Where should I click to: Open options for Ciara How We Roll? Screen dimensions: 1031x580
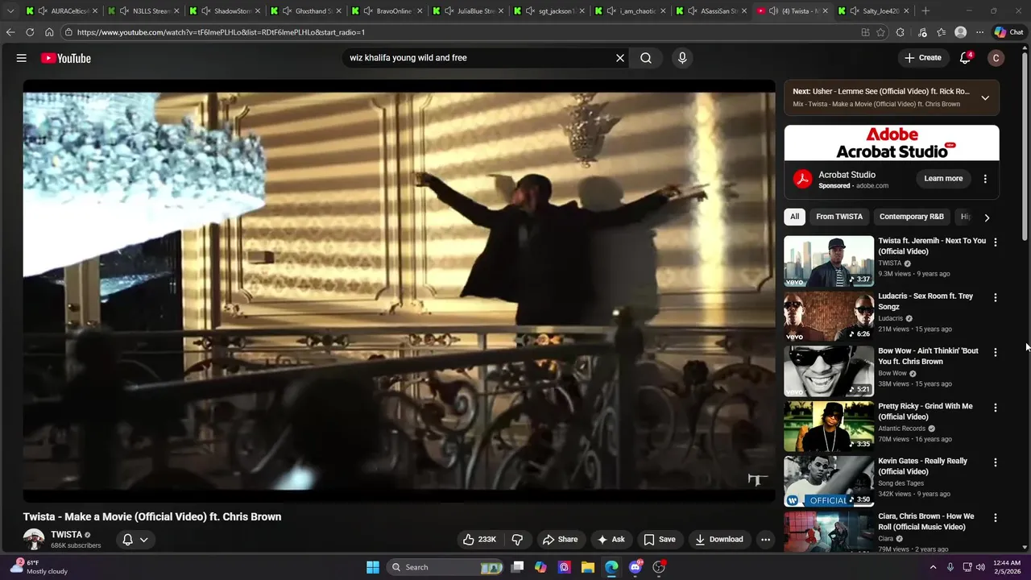996,517
